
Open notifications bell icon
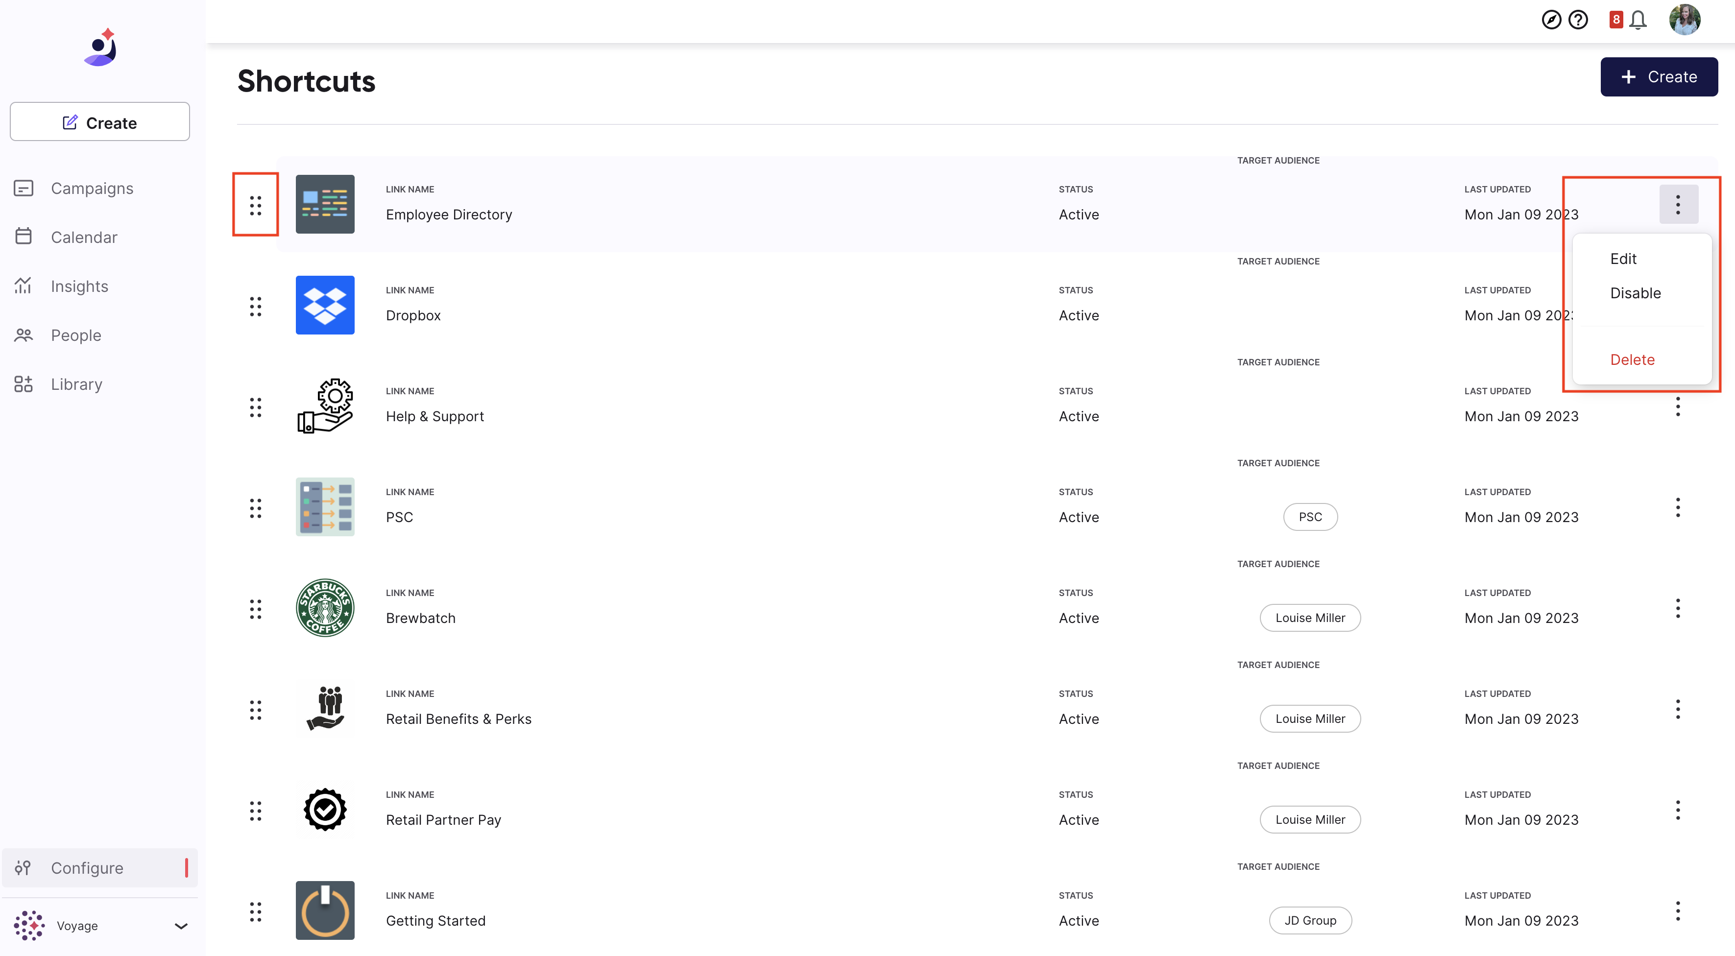pyautogui.click(x=1638, y=20)
